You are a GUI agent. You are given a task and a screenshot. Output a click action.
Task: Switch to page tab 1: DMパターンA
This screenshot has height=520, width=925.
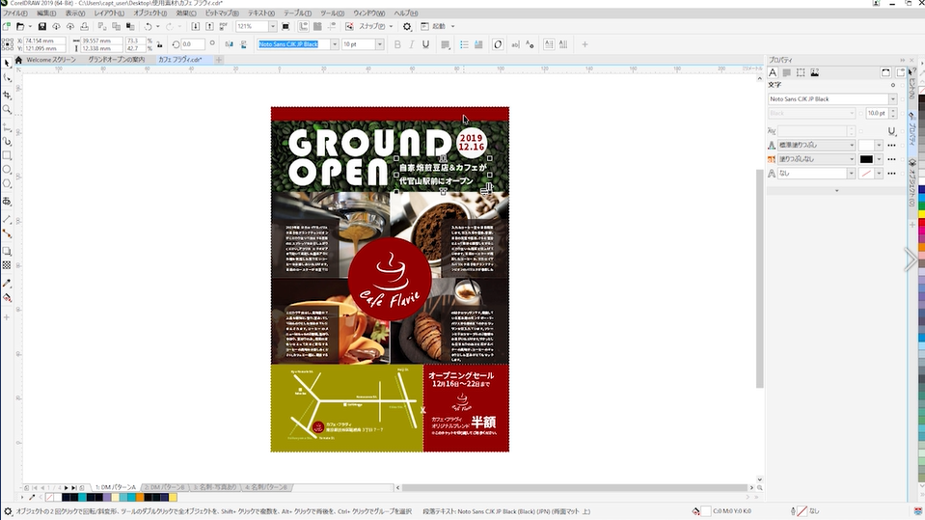[x=113, y=487]
